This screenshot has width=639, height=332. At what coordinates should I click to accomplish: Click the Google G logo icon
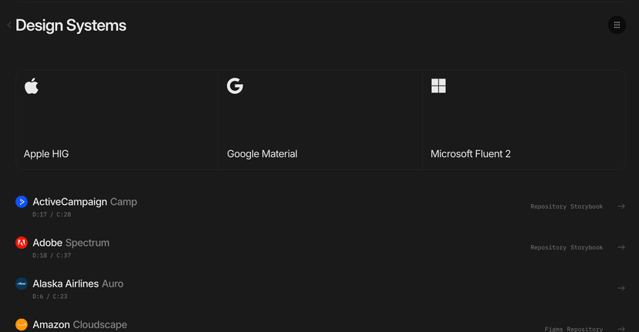(x=235, y=86)
